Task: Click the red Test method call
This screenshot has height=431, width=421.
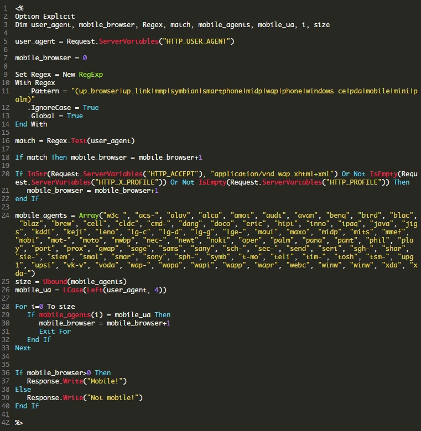Action: 79,141
